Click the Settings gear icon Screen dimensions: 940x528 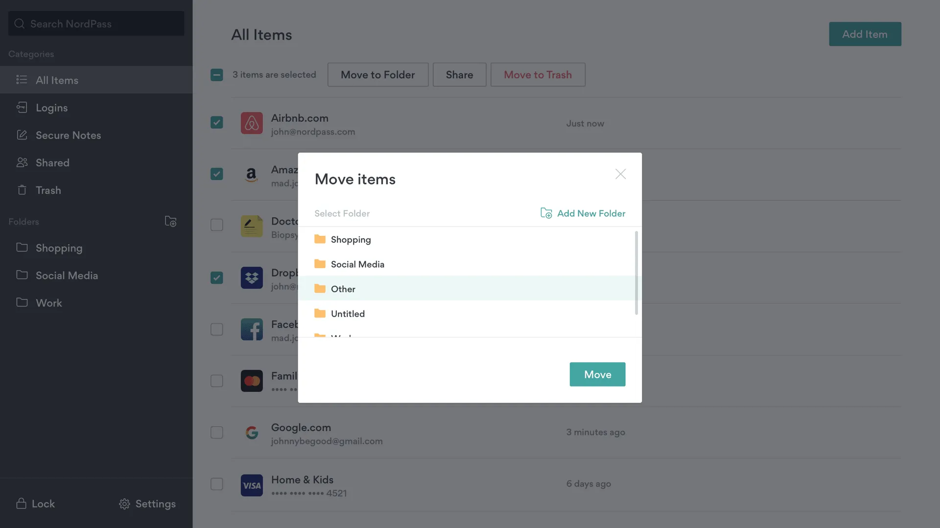click(124, 504)
